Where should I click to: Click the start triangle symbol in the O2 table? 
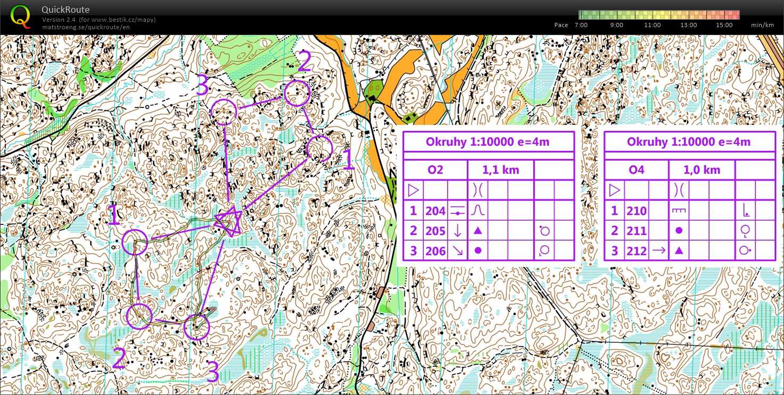(413, 190)
